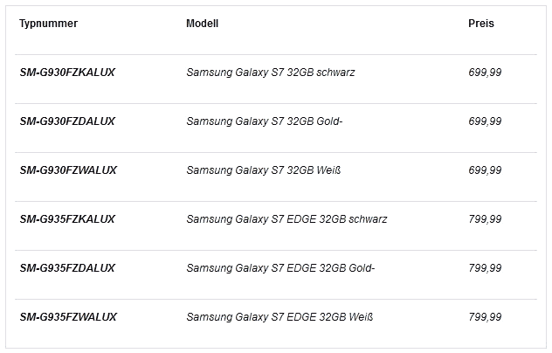The image size is (552, 353).
Task: Click the price in the SM-G930FZKALUX row
Action: pyautogui.click(x=485, y=73)
